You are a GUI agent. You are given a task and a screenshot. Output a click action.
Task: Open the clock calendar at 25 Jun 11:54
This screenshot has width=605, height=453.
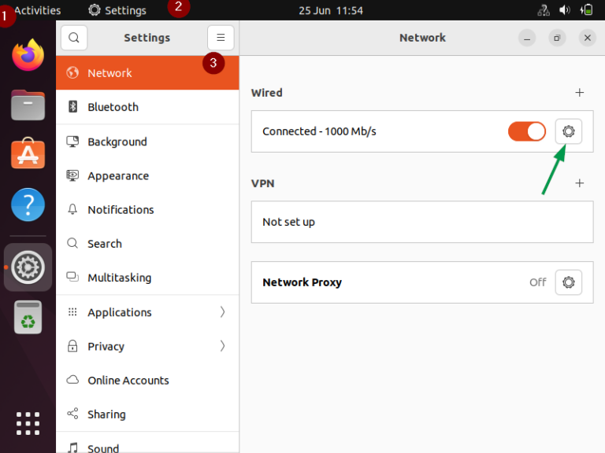pos(331,10)
